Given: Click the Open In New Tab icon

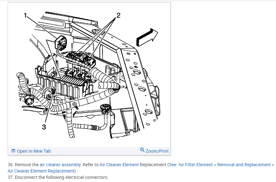Looking at the screenshot, I should pyautogui.click(x=13, y=151).
